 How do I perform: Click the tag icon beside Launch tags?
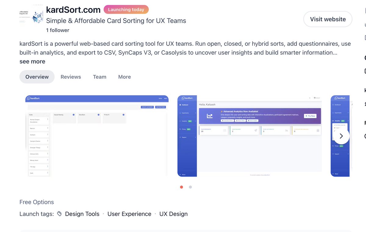(x=59, y=214)
